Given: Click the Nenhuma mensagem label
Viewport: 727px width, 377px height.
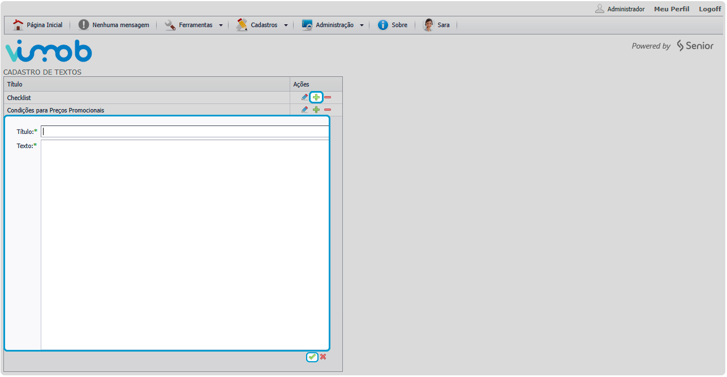Looking at the screenshot, I should pos(121,25).
